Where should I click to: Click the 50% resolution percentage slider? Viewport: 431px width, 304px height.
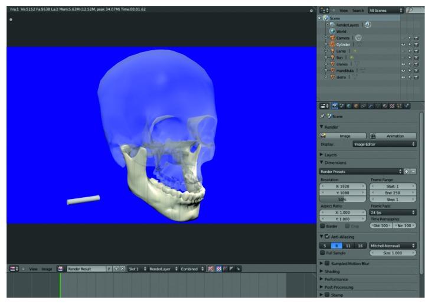pyautogui.click(x=342, y=200)
